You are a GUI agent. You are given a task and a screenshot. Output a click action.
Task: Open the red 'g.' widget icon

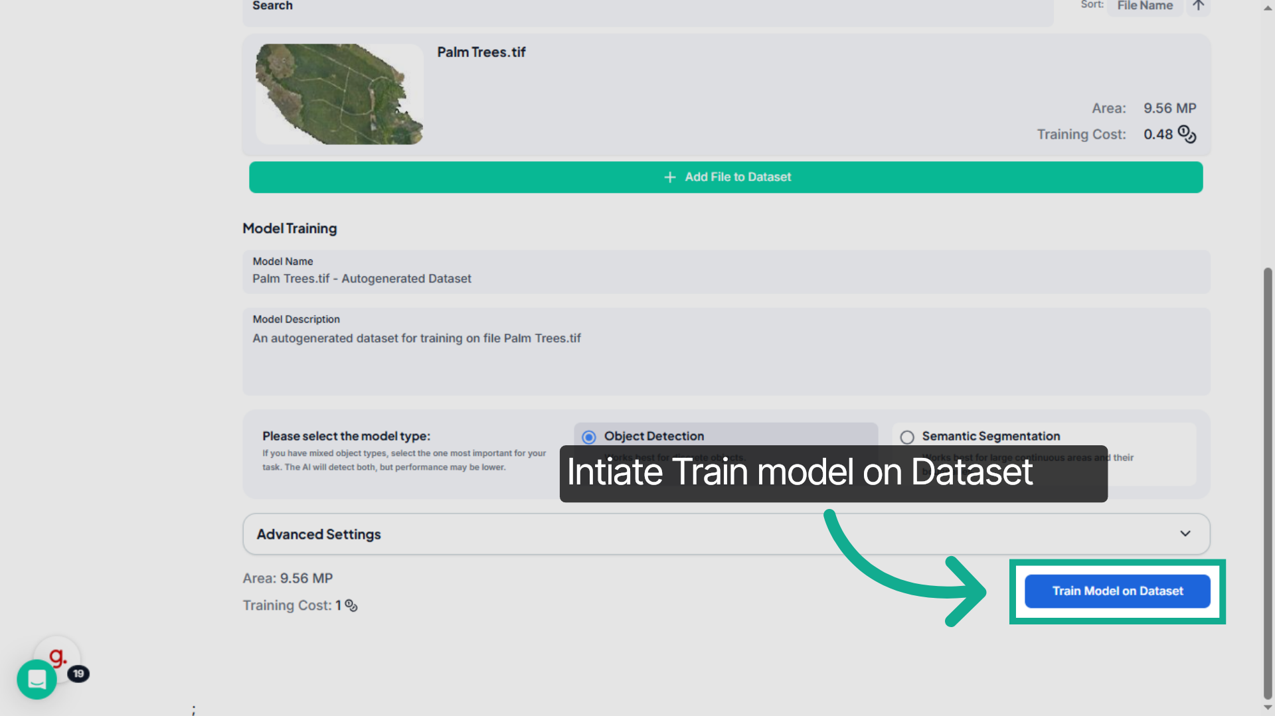click(58, 656)
